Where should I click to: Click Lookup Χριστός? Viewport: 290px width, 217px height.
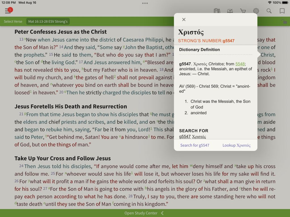[236, 145]
